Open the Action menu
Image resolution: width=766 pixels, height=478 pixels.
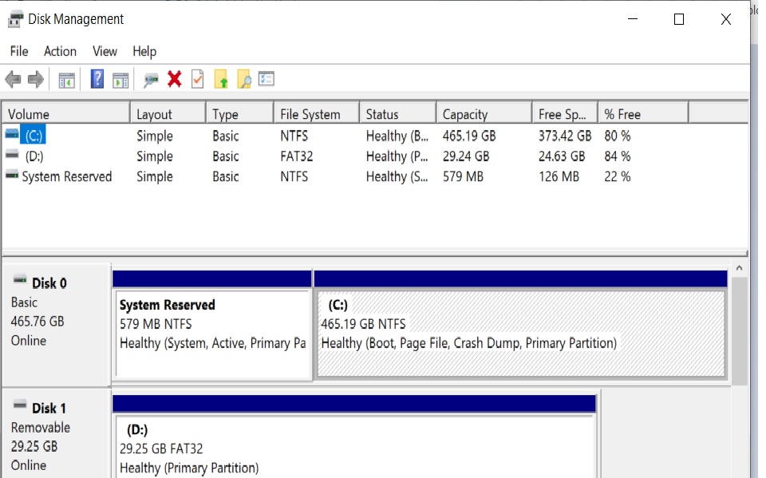pyautogui.click(x=60, y=51)
